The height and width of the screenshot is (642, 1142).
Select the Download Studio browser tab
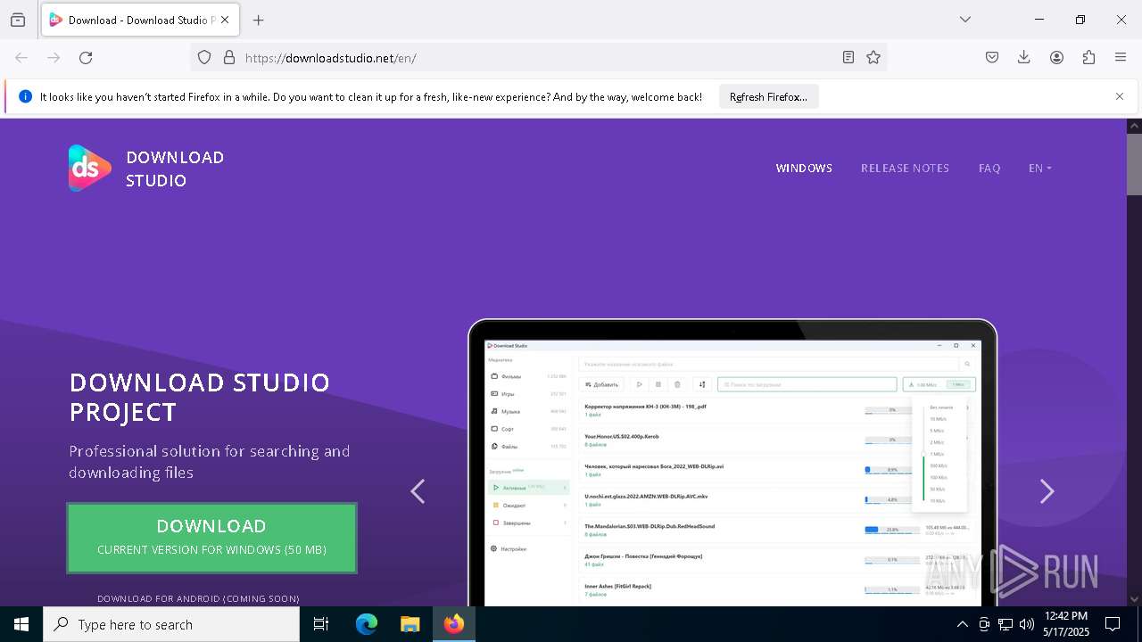click(140, 20)
